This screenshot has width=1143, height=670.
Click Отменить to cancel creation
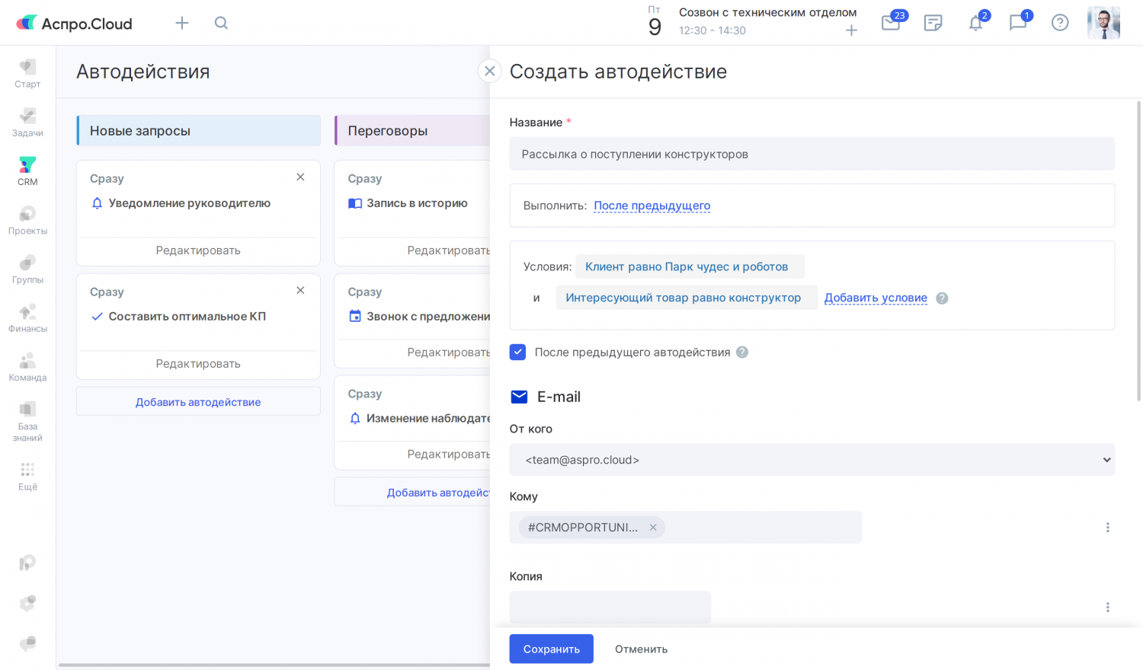point(641,649)
